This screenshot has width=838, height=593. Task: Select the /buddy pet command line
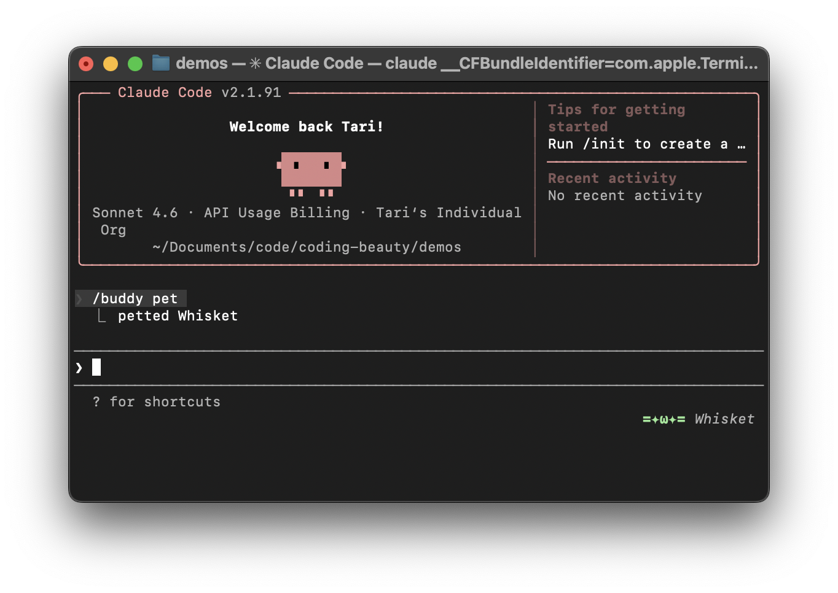135,299
